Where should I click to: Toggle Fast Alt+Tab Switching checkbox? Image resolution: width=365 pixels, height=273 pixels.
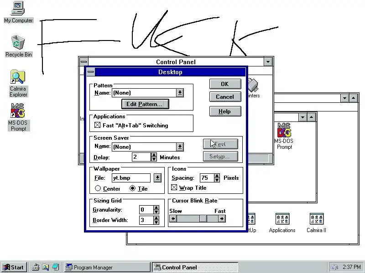click(97, 125)
